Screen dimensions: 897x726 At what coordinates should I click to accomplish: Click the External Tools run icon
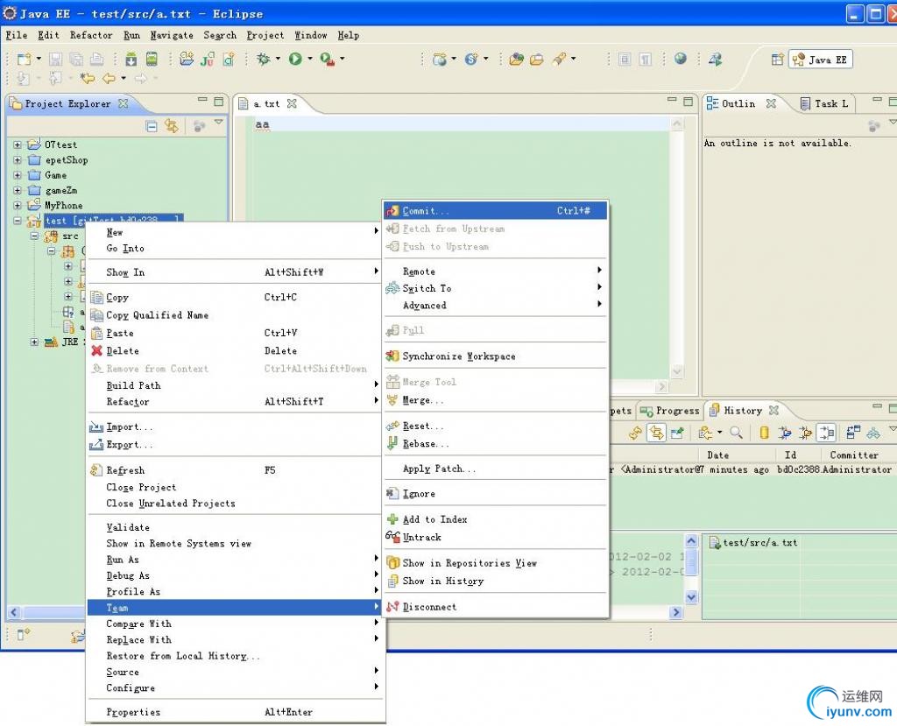pyautogui.click(x=328, y=59)
